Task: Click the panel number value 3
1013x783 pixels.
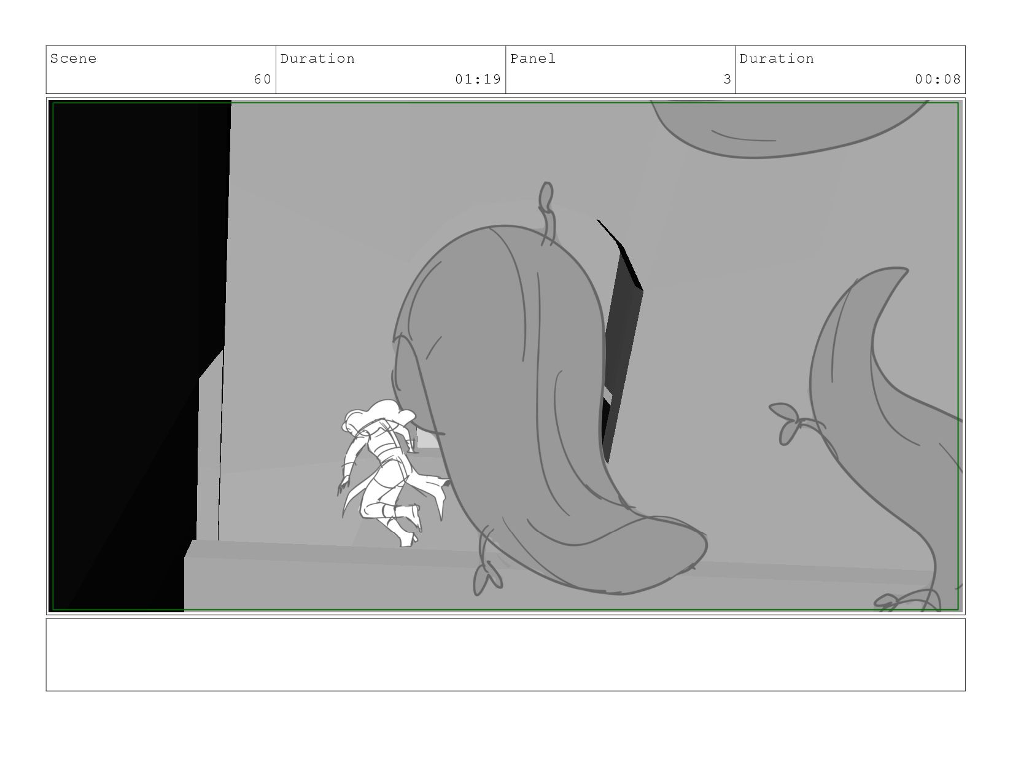Action: click(x=727, y=79)
